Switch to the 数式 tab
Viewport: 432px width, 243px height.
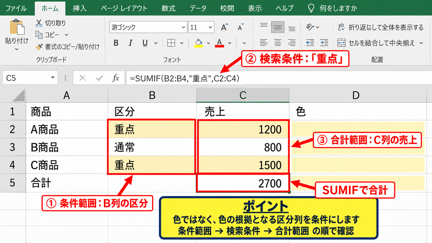[x=168, y=8]
